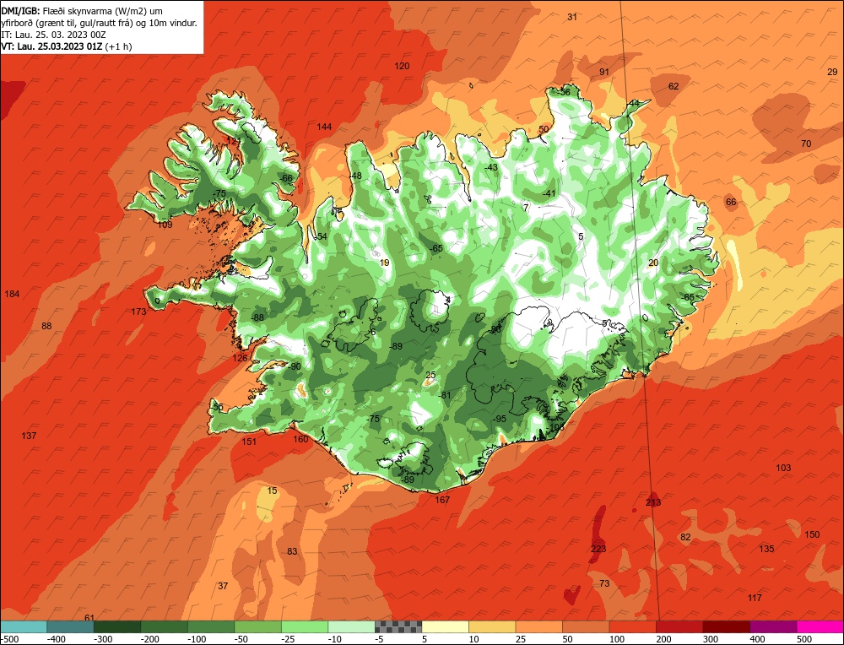Click the initial time line "IT: Lau. 25. 03. 2023 00Z"

coord(54,35)
